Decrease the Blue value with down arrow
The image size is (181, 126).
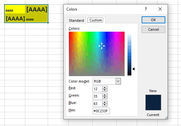tap(104, 105)
